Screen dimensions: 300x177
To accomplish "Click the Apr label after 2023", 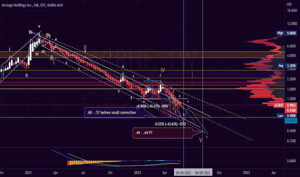I will (x=274, y=172).
